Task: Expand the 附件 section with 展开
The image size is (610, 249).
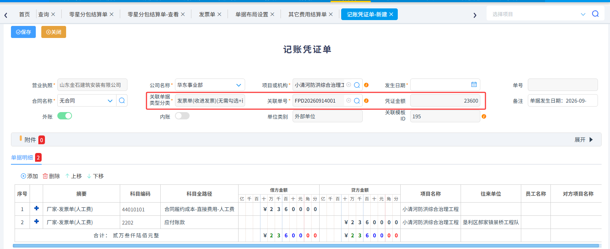Action: click(583, 140)
